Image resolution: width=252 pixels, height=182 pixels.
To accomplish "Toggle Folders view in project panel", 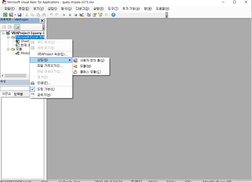I will pos(17,27).
